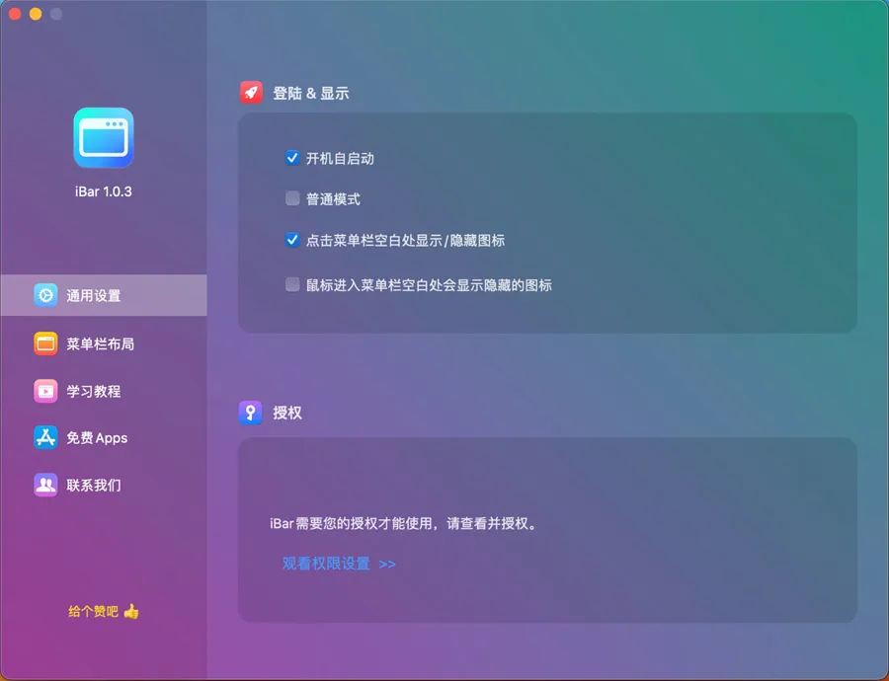Uncheck 点击菜单栏空白处显示/隐藏图标

click(292, 240)
